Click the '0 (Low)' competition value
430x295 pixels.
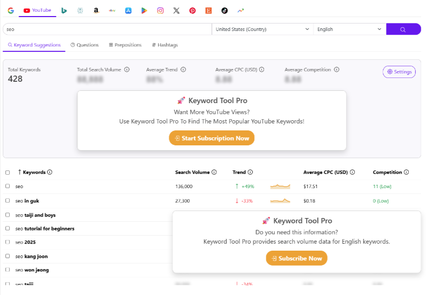pyautogui.click(x=381, y=201)
